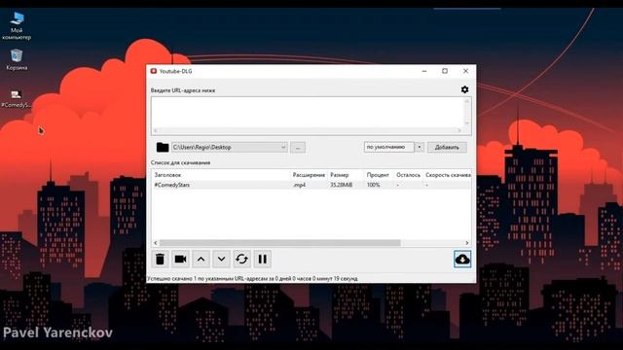Click the 35.28MiB size cell

[342, 185]
